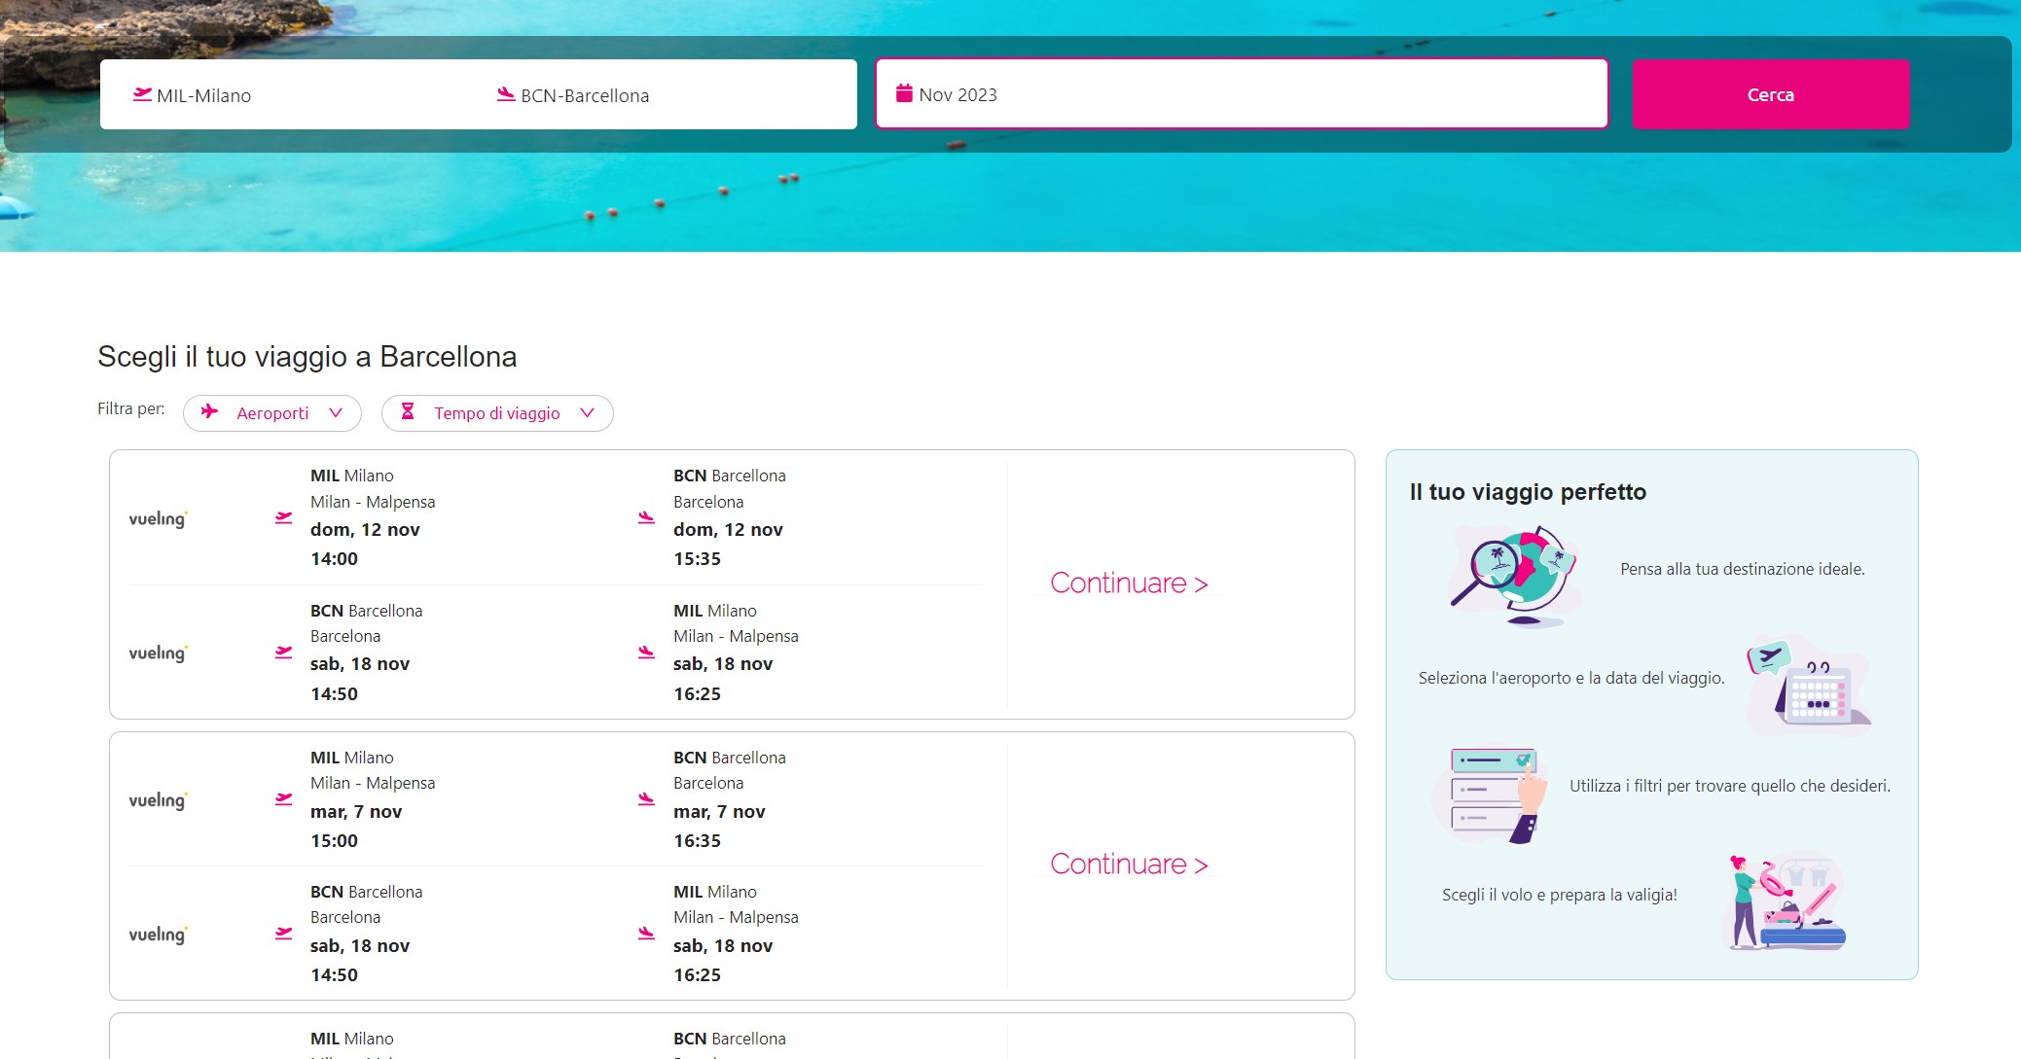This screenshot has width=2021, height=1059.
Task: Open the Nov 2023 date selector
Action: 1242,94
